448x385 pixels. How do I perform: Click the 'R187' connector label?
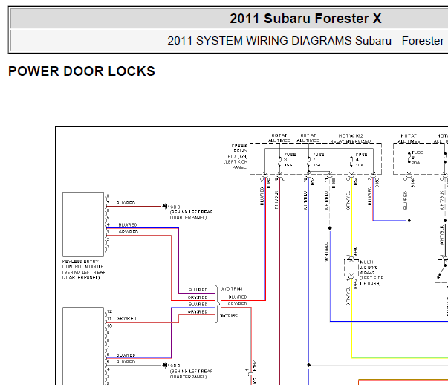click(x=255, y=366)
